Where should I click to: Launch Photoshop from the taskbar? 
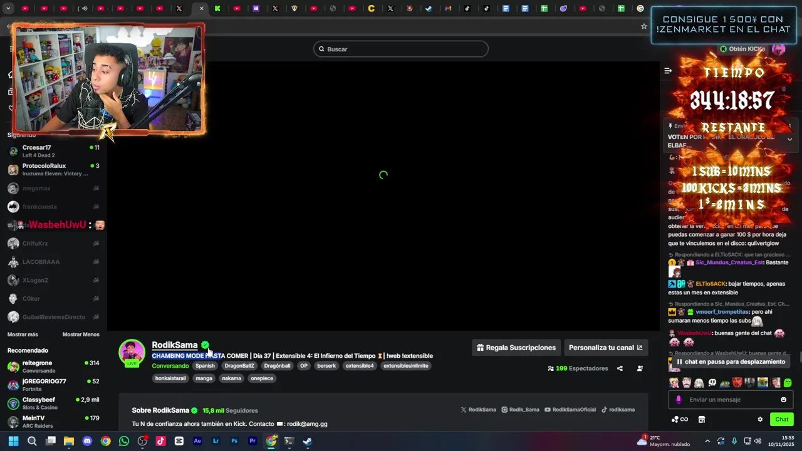tap(234, 441)
